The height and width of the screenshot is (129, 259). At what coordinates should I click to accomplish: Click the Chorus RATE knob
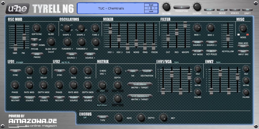coord(119,118)
